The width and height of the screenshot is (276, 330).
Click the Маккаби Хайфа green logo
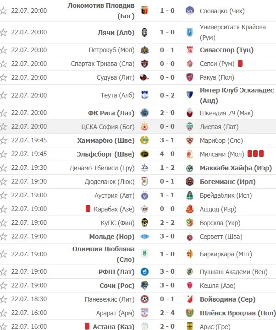point(190,168)
